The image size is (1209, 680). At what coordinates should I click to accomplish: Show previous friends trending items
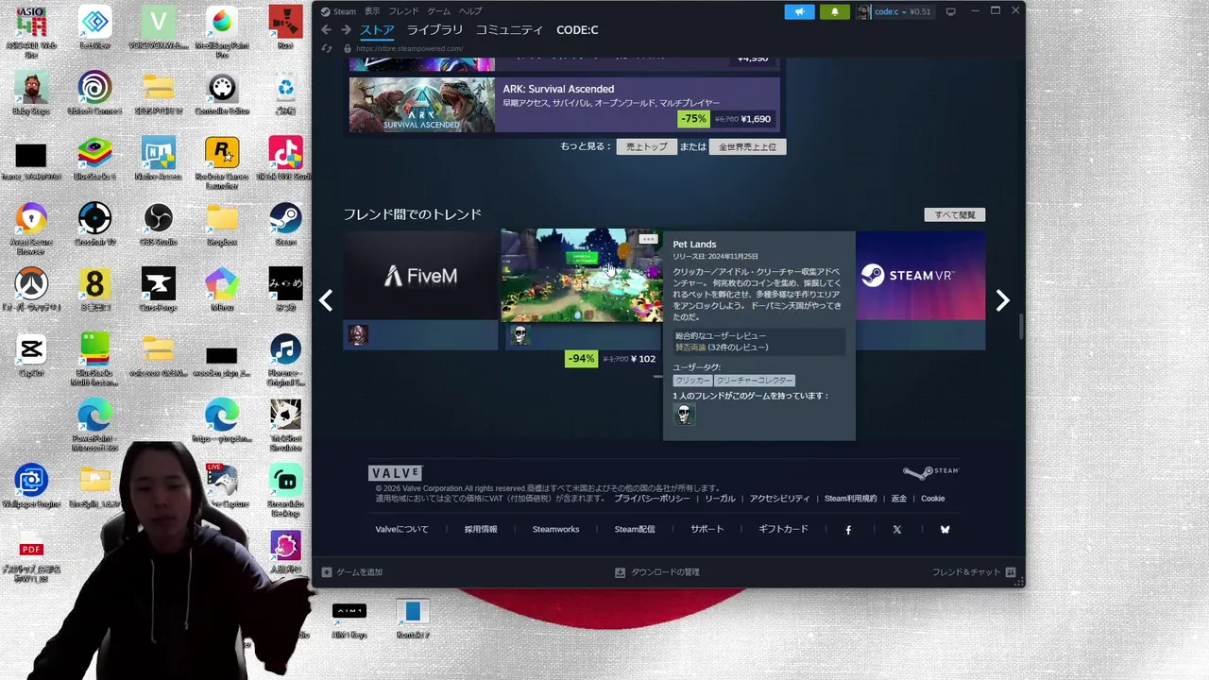pyautogui.click(x=326, y=300)
